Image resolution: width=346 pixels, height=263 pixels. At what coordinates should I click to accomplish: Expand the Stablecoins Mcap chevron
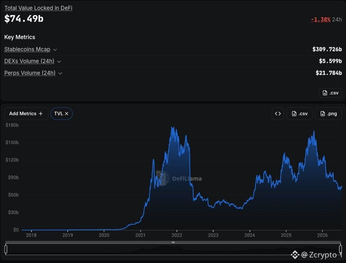pos(55,50)
